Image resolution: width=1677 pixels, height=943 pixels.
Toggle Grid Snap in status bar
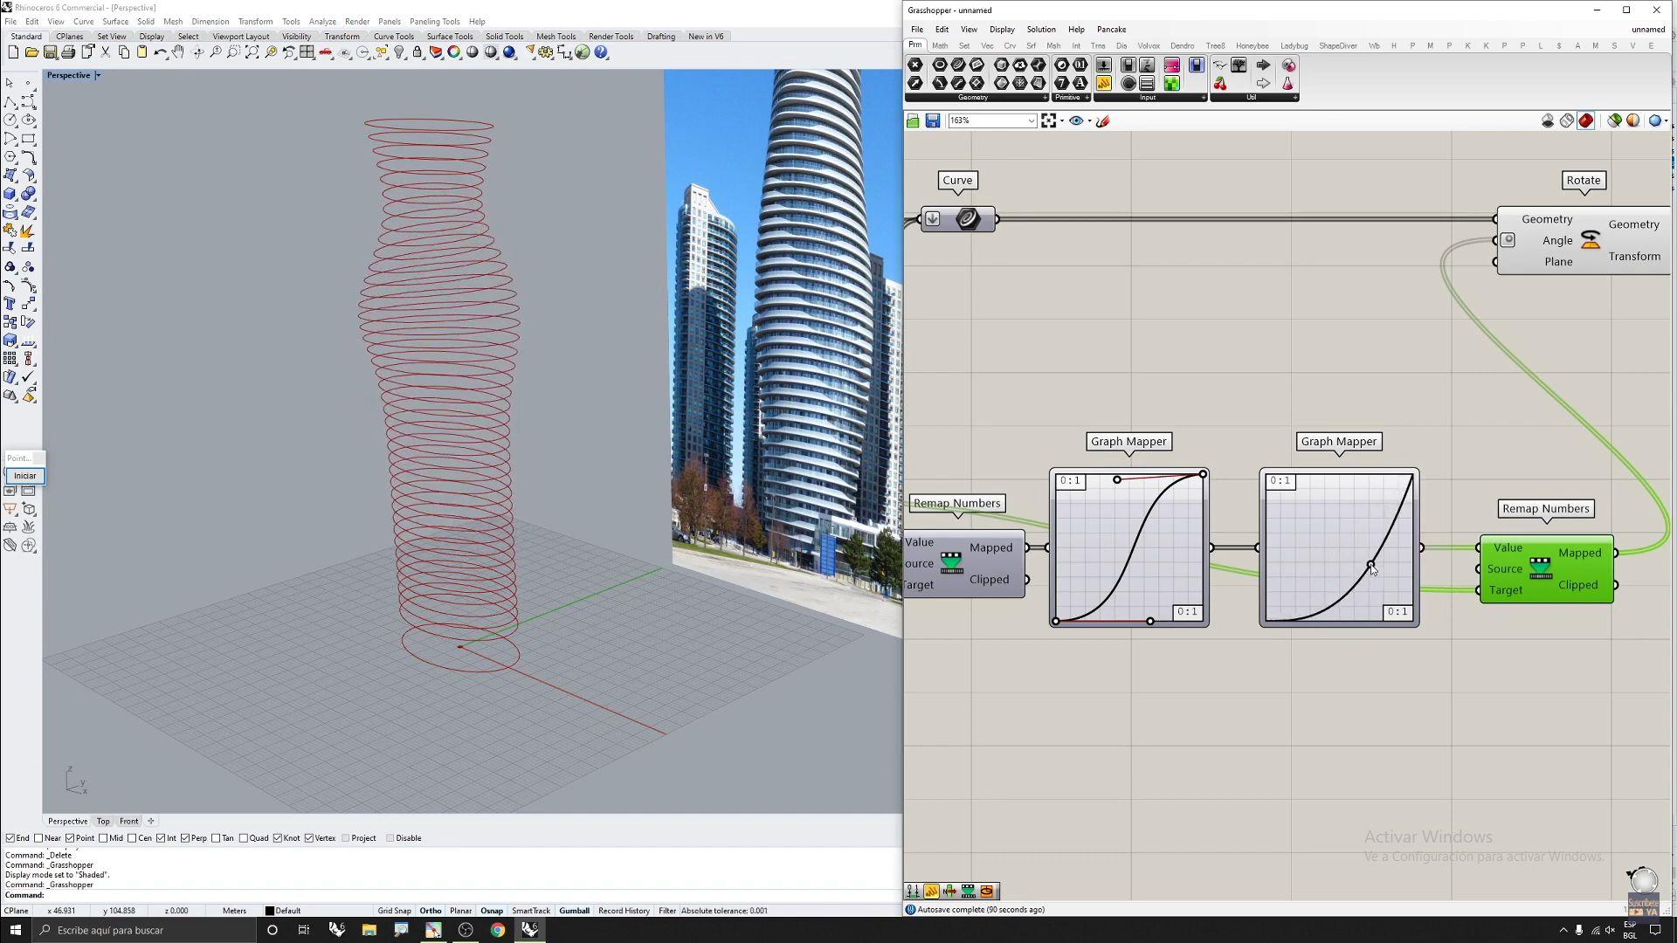[394, 911]
